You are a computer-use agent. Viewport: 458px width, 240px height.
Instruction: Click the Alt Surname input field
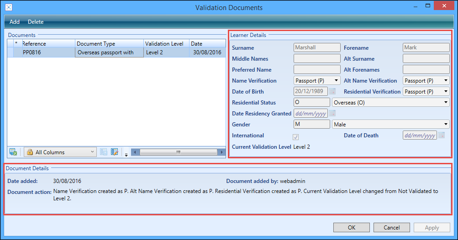[426, 58]
